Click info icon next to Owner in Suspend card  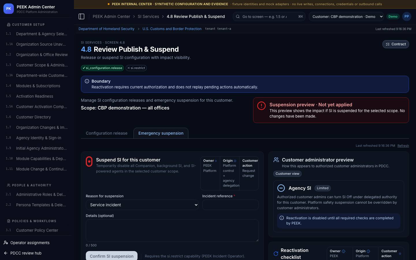click(x=216, y=161)
